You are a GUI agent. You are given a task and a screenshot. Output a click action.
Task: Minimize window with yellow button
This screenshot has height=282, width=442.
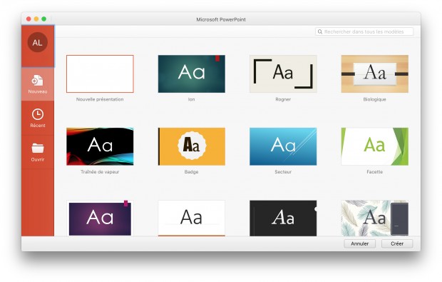pyautogui.click(x=36, y=19)
